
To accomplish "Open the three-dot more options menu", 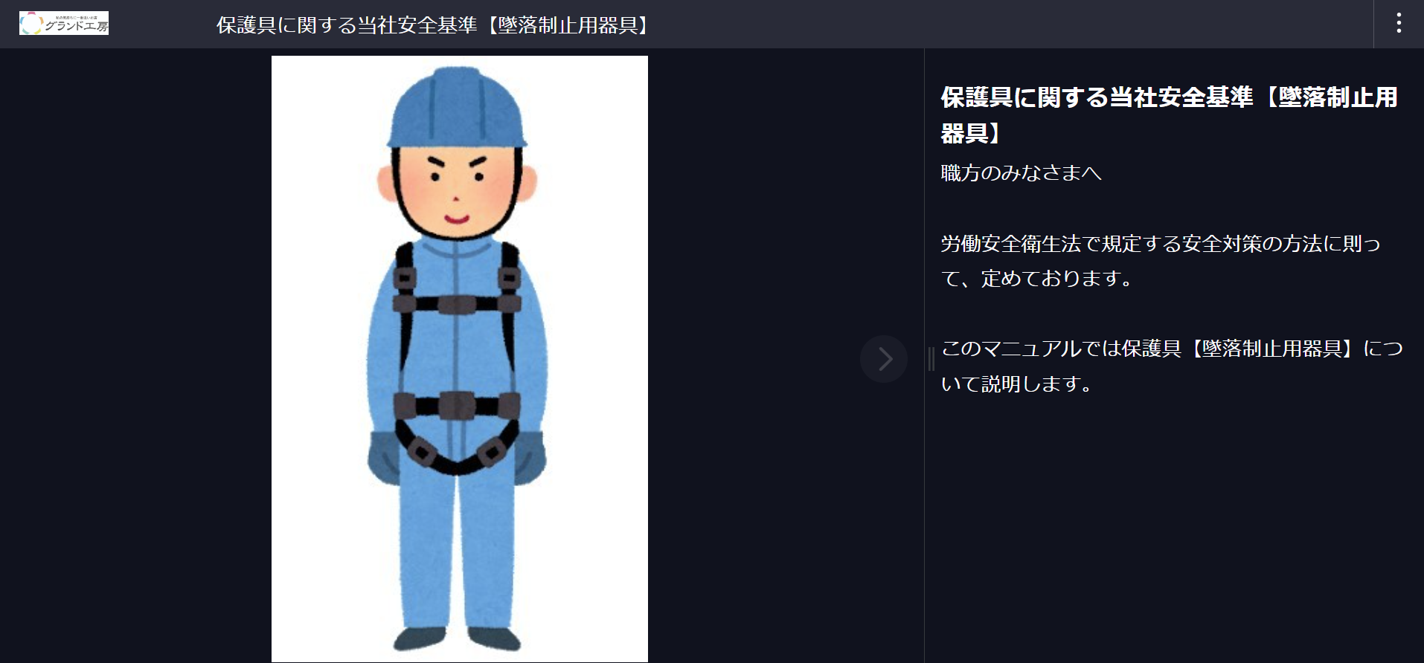I will [1399, 24].
